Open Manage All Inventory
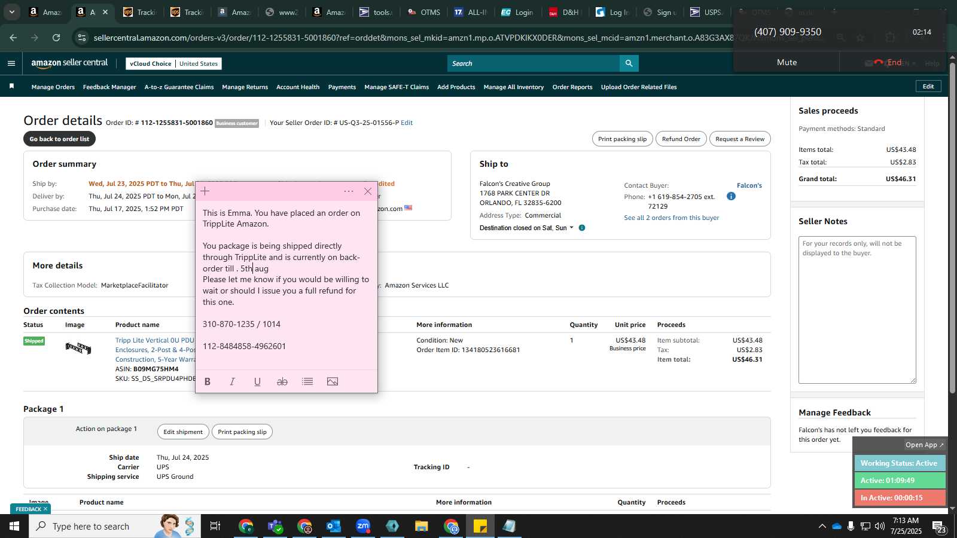 coord(514,87)
